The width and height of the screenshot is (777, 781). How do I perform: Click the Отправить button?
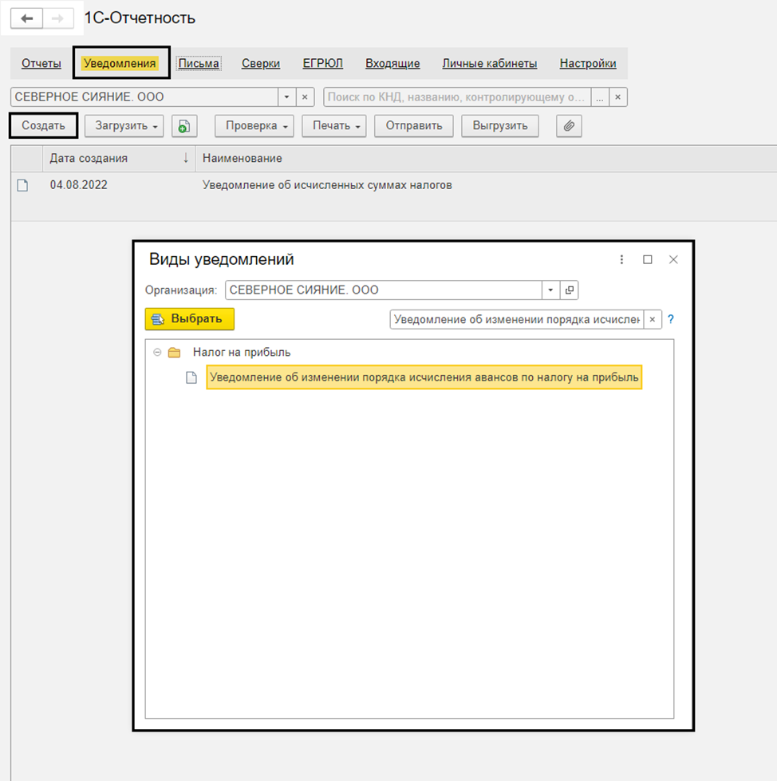(414, 126)
